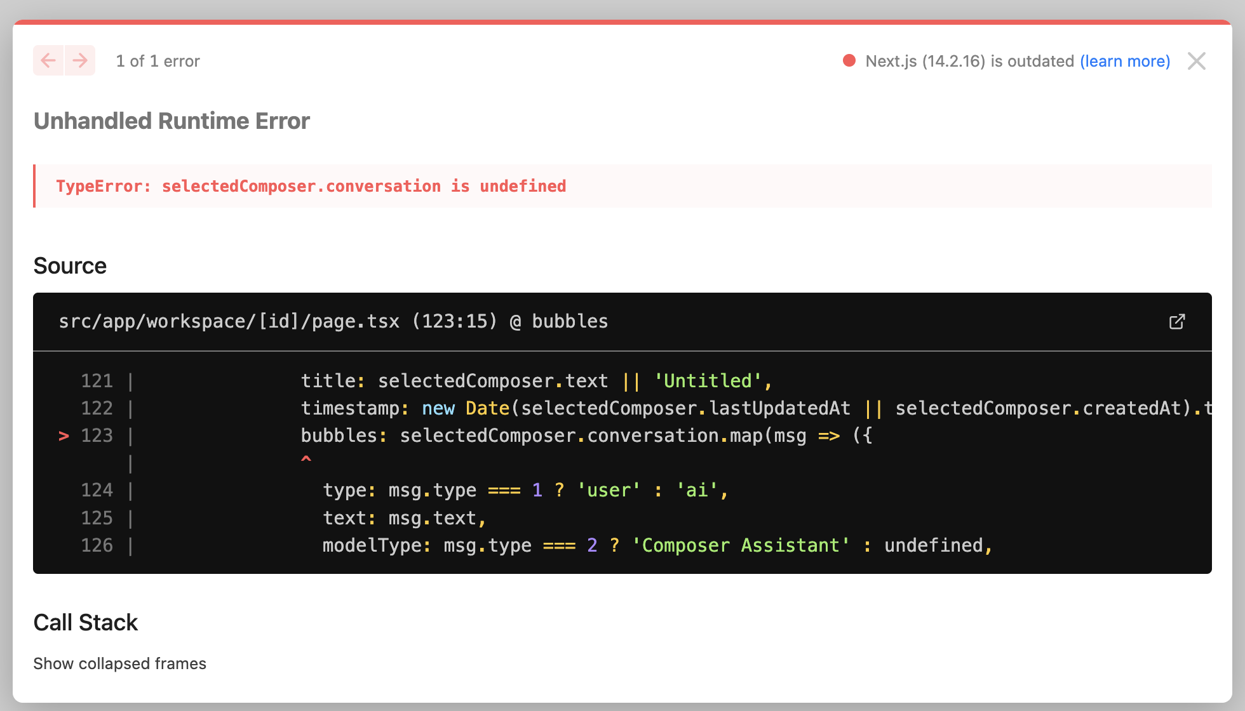This screenshot has height=711, width=1245.
Task: Click the source file path header
Action: [x=333, y=321]
